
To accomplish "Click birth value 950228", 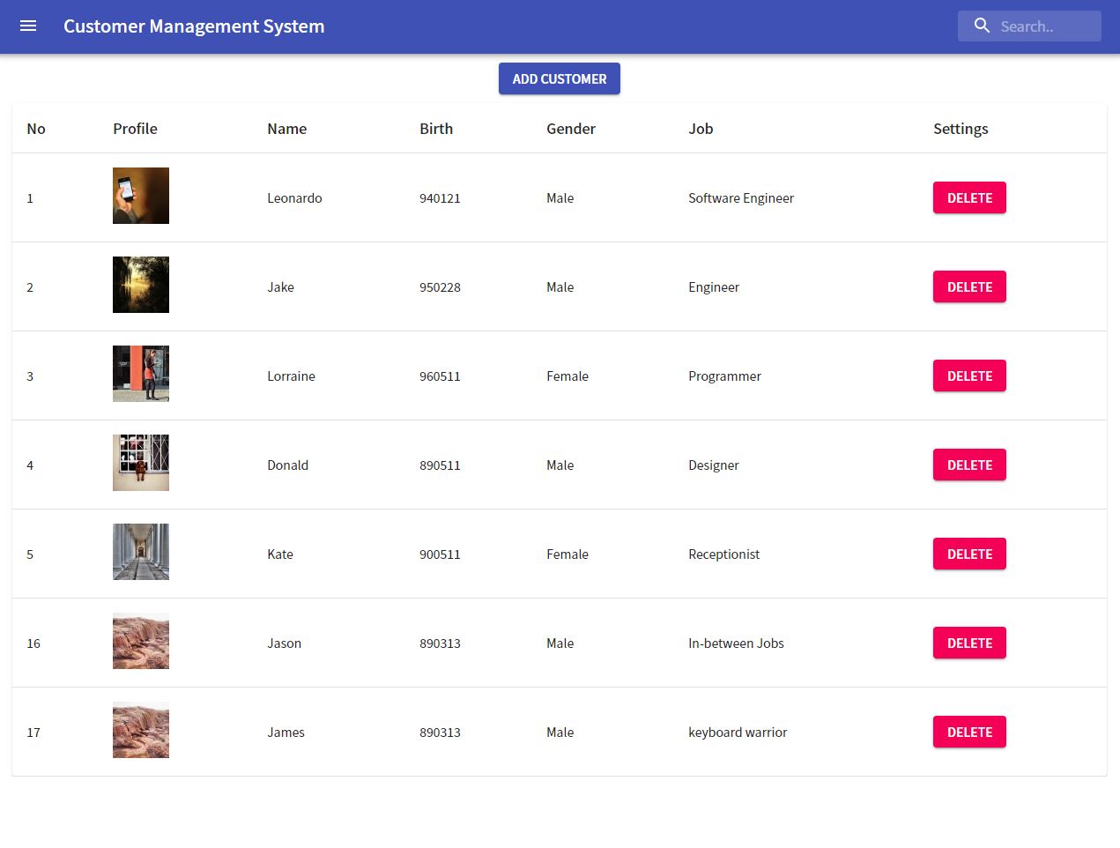I will click(x=440, y=287).
